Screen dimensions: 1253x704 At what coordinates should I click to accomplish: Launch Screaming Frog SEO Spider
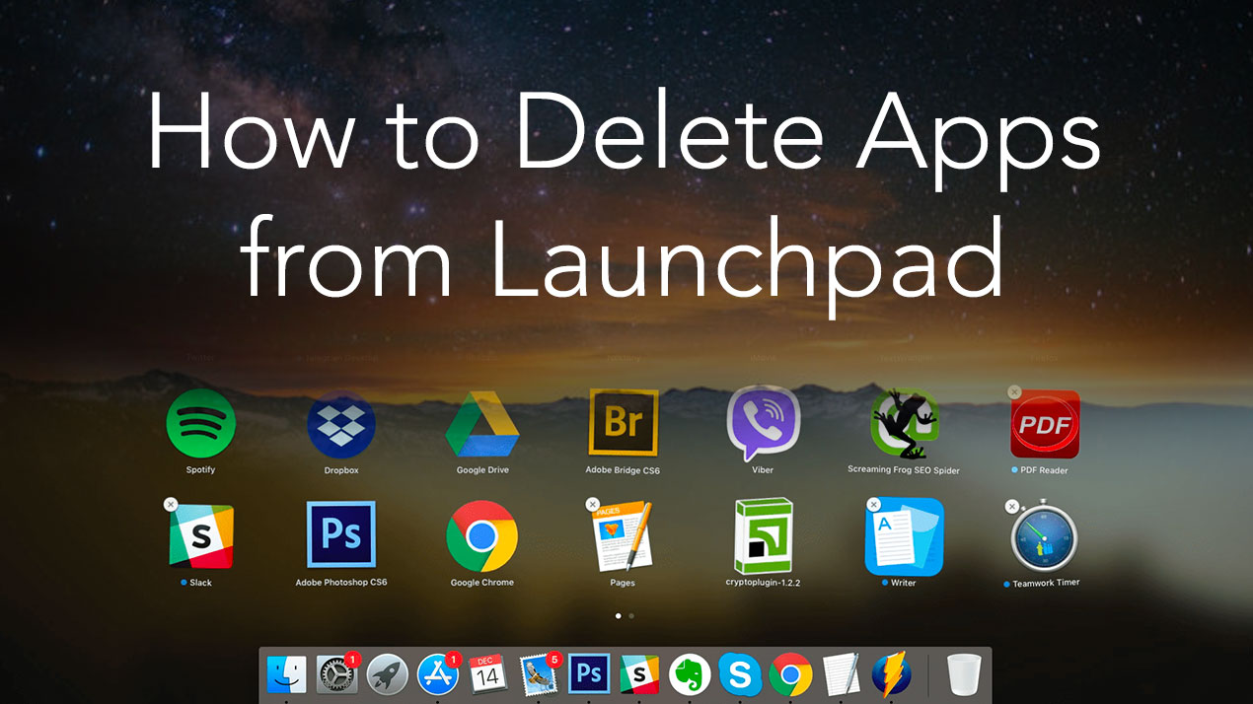[904, 425]
